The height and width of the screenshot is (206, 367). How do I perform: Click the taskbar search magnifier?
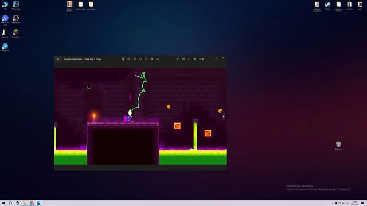10,203
